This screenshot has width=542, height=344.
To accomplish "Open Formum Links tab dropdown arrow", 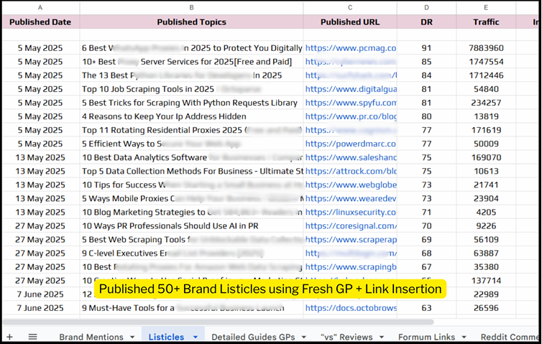I will click(464, 337).
